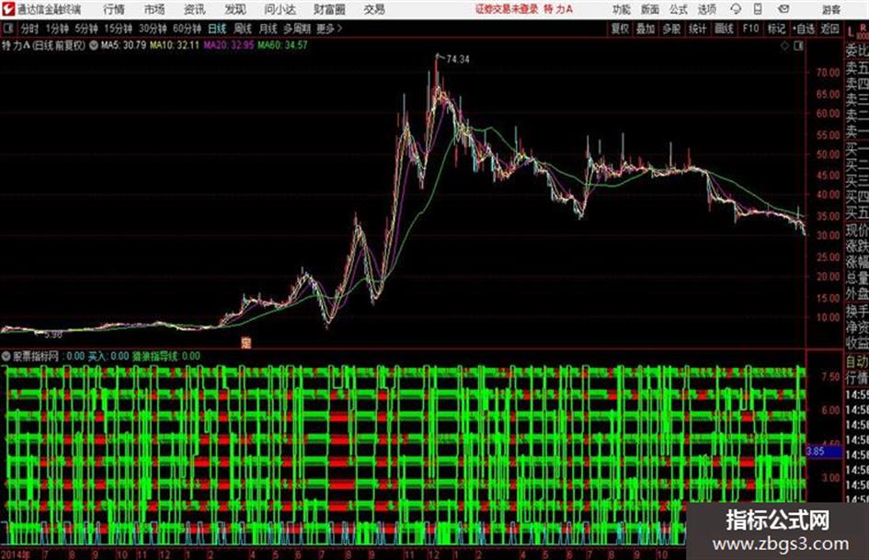Open the 公式 menu
869x560 pixels.
[x=679, y=9]
